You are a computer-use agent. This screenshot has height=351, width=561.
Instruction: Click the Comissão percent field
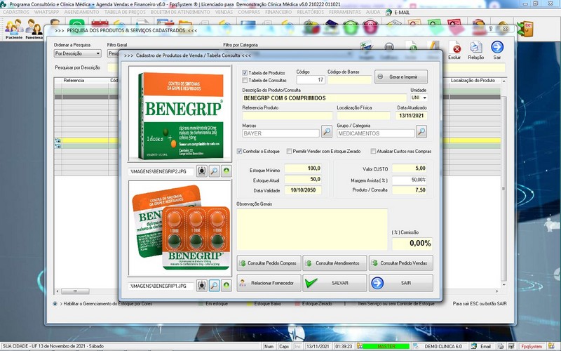click(x=412, y=244)
